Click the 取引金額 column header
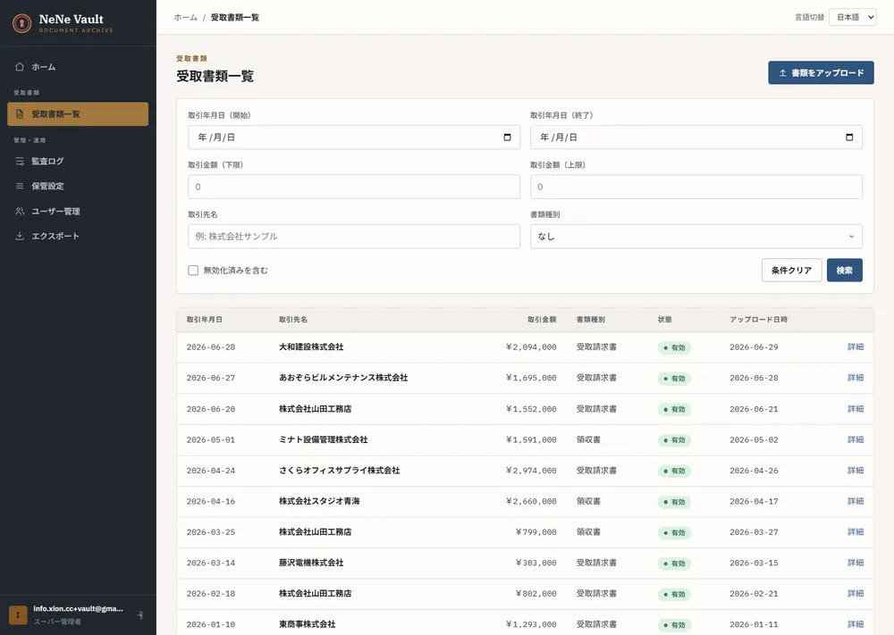The image size is (894, 635). coord(542,320)
